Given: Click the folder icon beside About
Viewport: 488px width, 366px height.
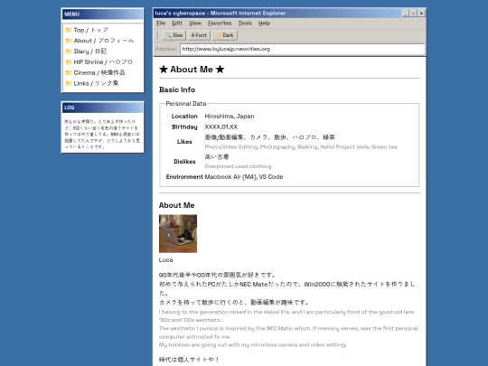Looking at the screenshot, I should (69, 41).
